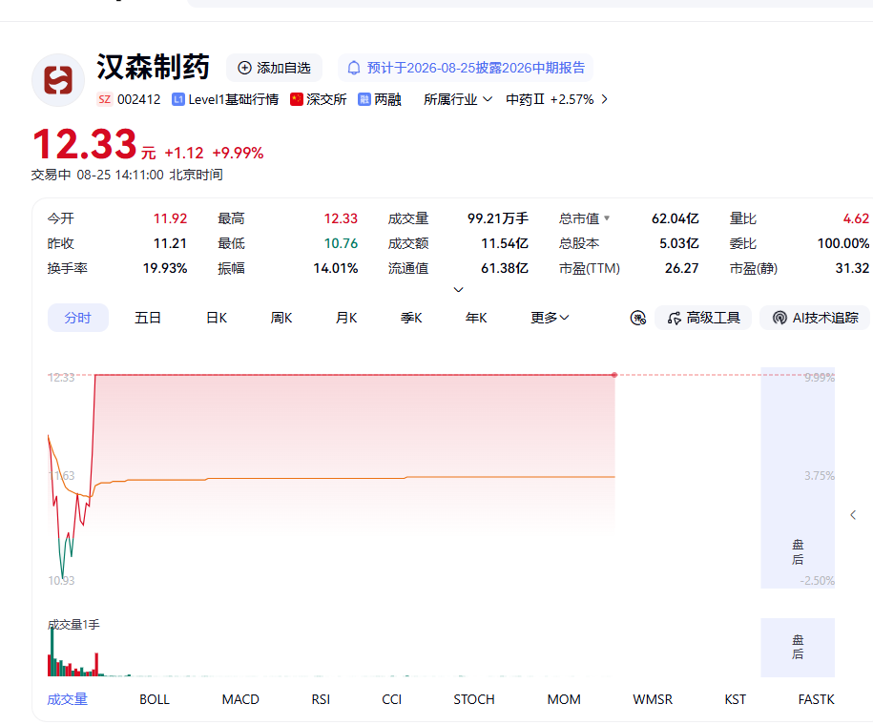Select the BOLL indicator
This screenshot has width=873, height=725.
(155, 699)
